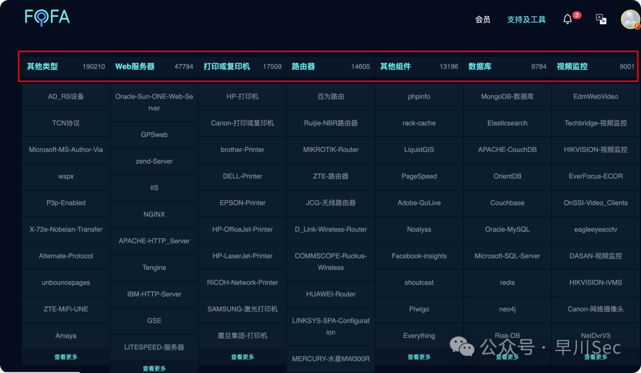Screen dimensions: 641x373
Task: Click the phpinfo entry
Action: 419,97
